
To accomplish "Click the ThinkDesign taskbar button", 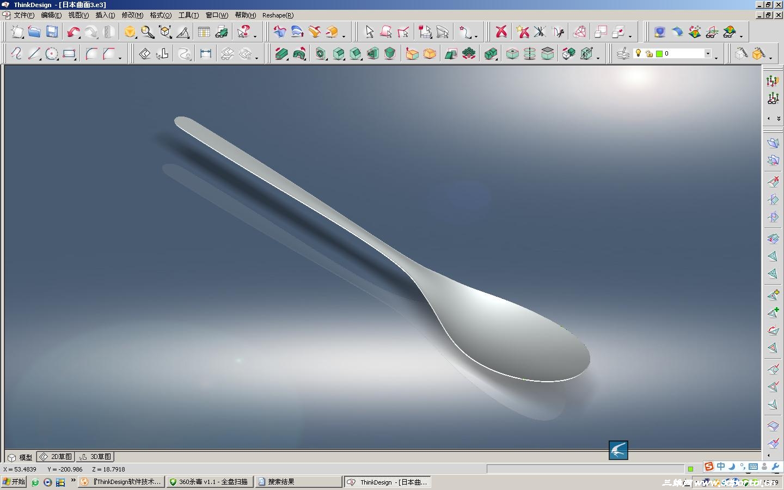I will pos(388,482).
